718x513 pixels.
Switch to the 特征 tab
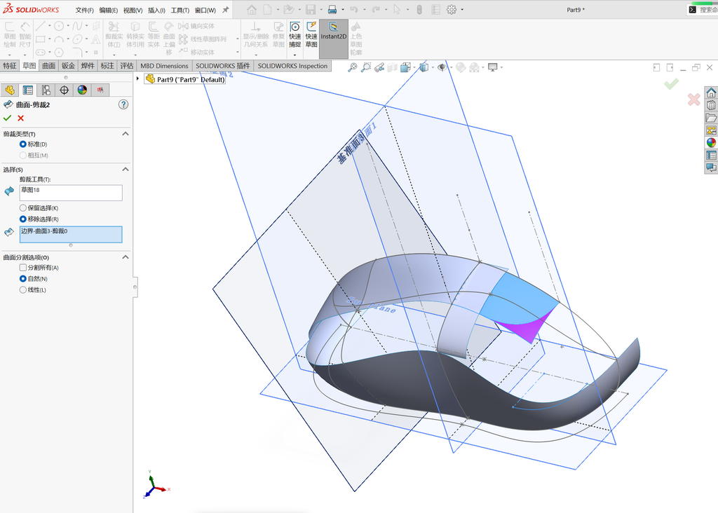(10, 66)
